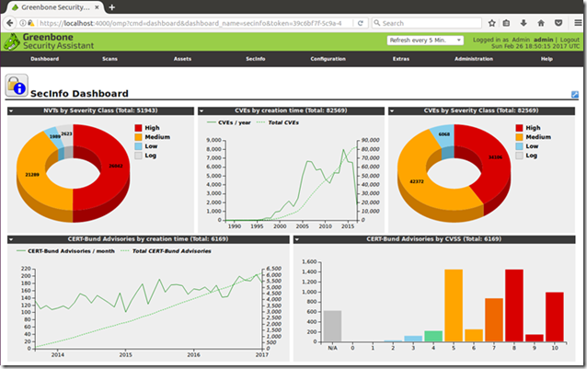Click the Logout link
This screenshot has height=369, width=587.
570,40
